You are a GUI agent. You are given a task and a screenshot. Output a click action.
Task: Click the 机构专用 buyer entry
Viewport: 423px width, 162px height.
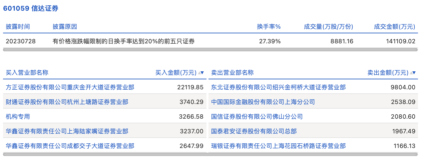[18, 117]
